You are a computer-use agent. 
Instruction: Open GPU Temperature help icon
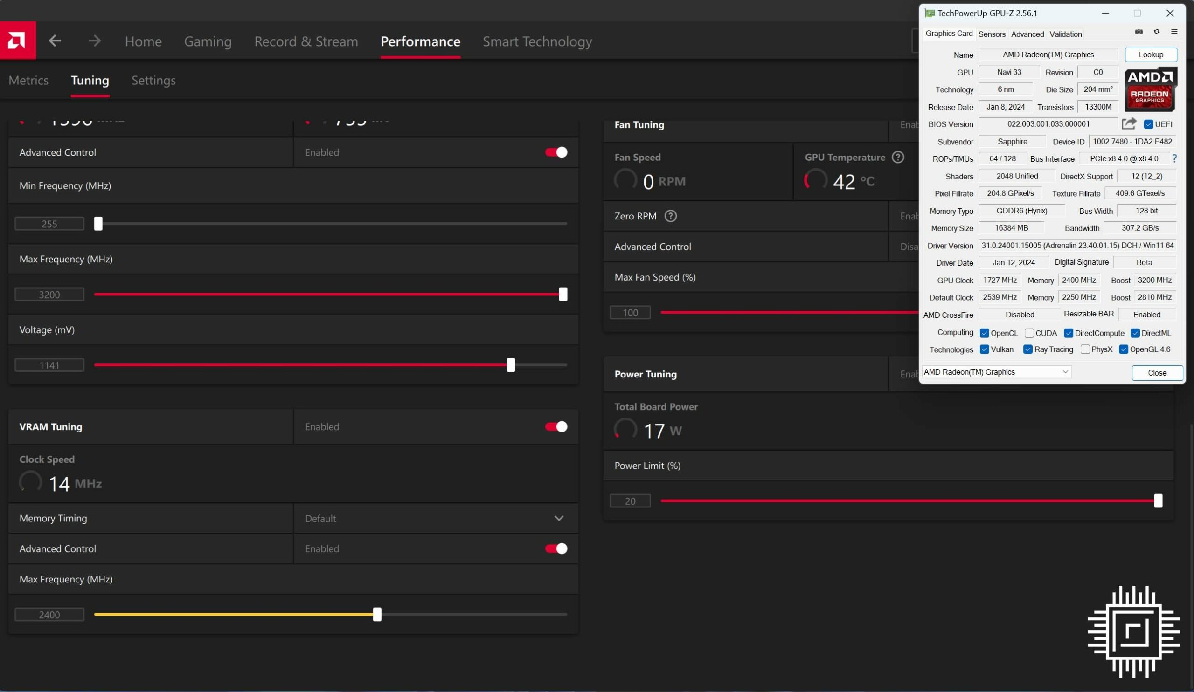coord(898,157)
